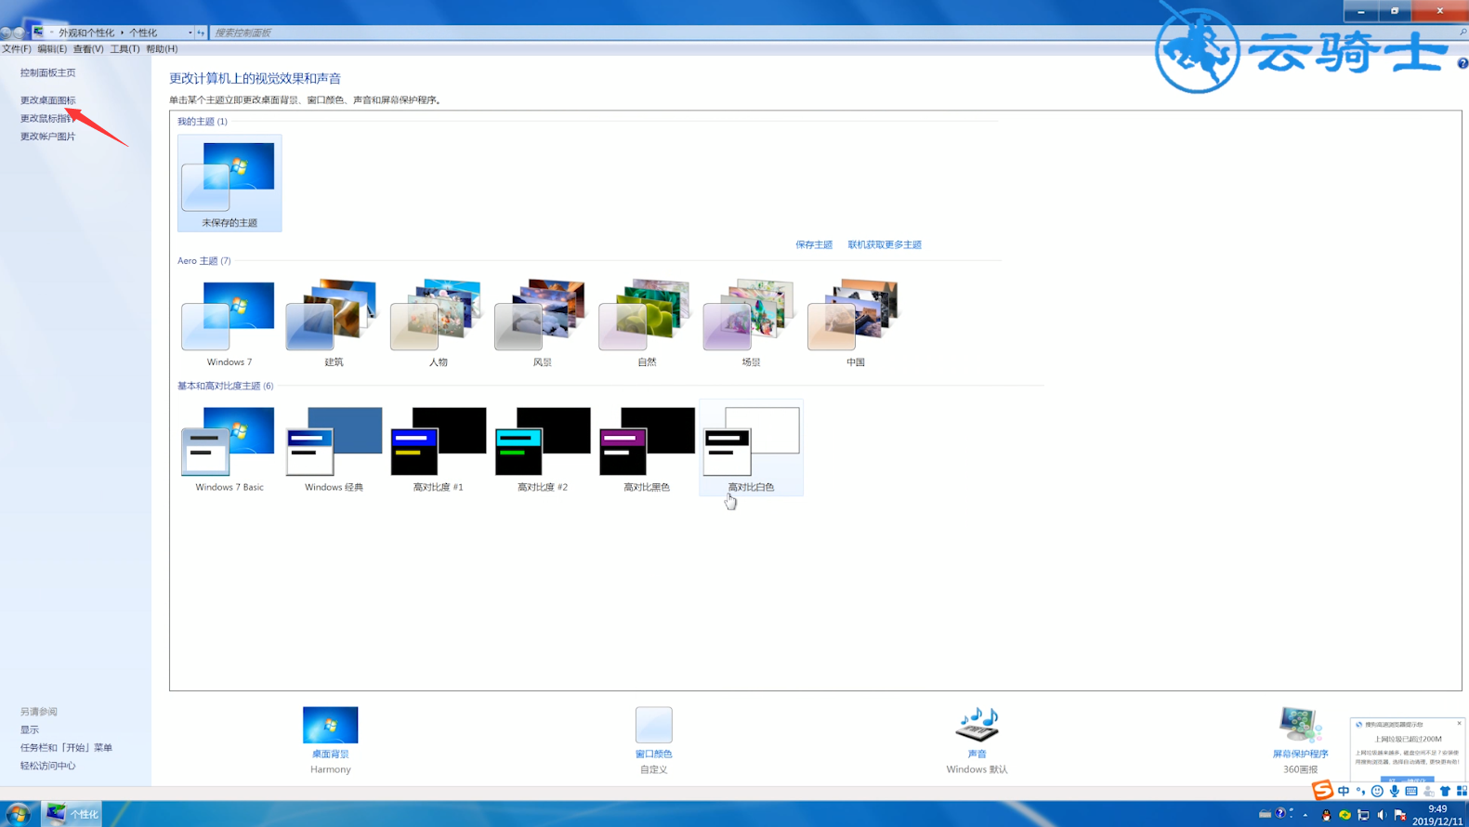Click the taskbar clock 9:49
1469x827 pixels.
point(1437,815)
